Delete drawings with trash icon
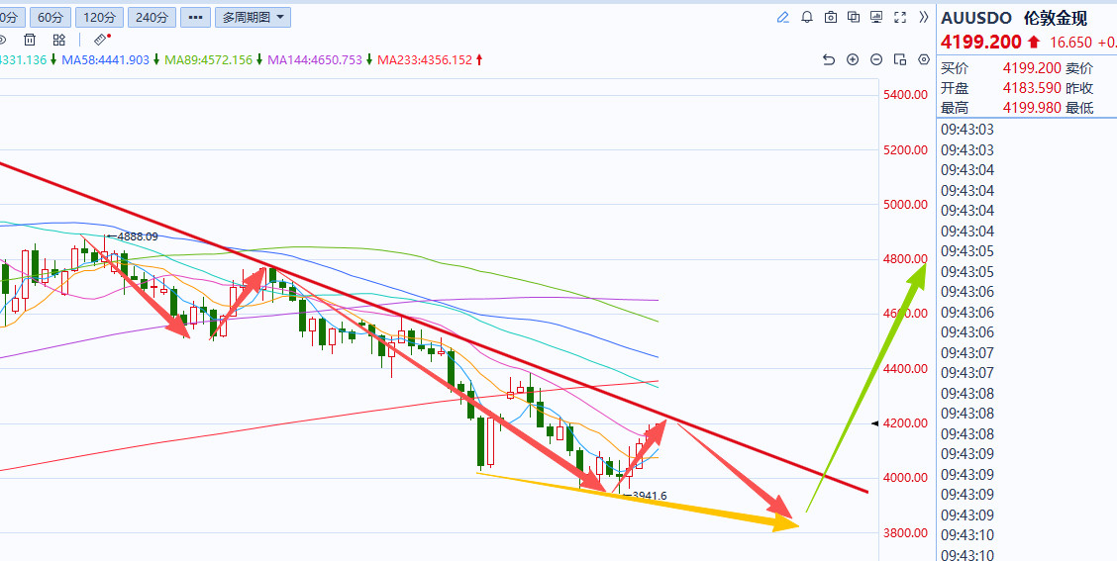 point(30,40)
